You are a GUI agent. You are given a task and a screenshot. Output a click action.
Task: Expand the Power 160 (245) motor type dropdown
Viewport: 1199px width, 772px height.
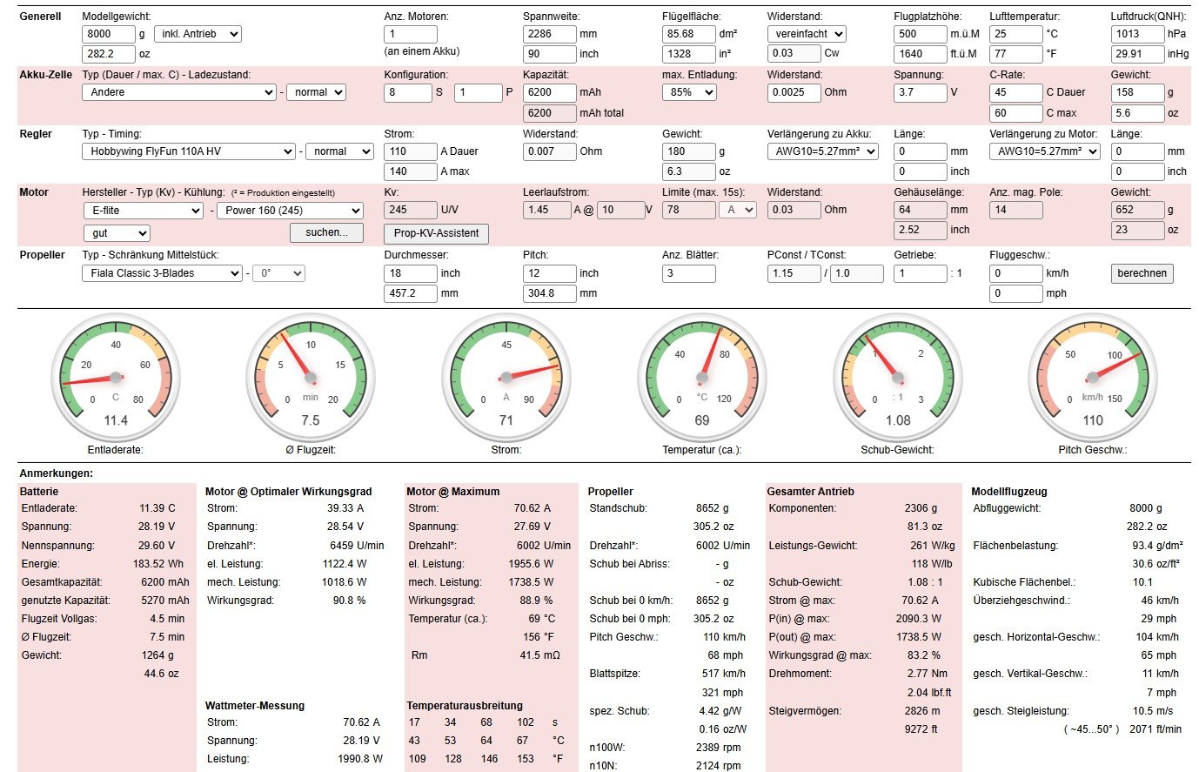[x=290, y=211]
